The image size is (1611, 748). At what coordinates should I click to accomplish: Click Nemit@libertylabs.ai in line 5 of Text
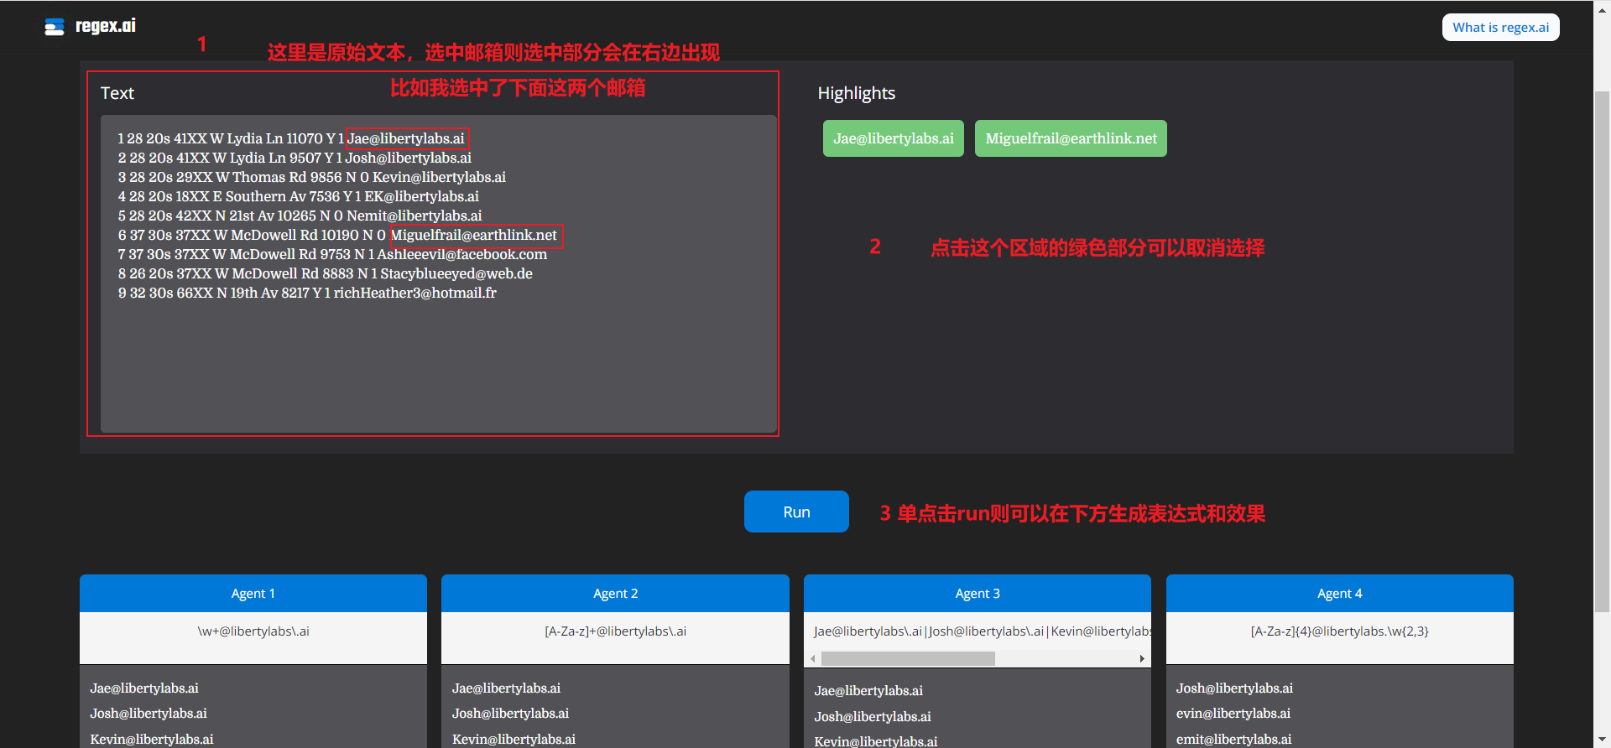click(414, 216)
